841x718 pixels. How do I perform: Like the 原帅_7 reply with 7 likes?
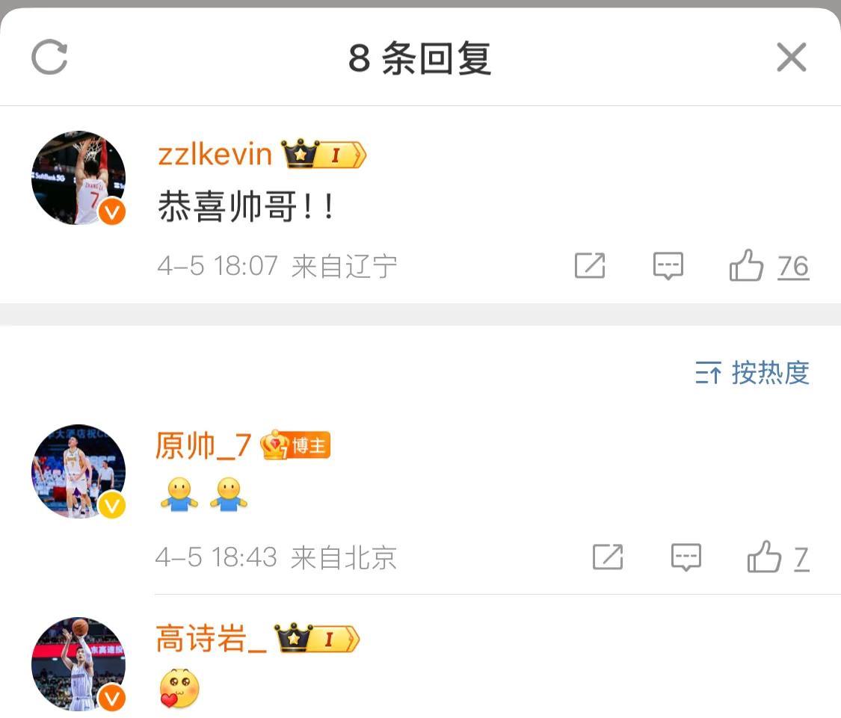pos(777,557)
